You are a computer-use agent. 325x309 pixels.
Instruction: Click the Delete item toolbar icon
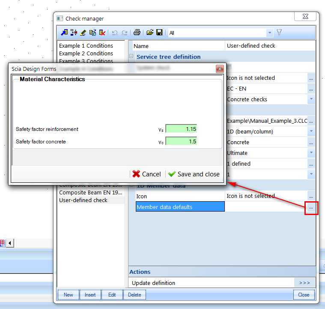[102, 33]
